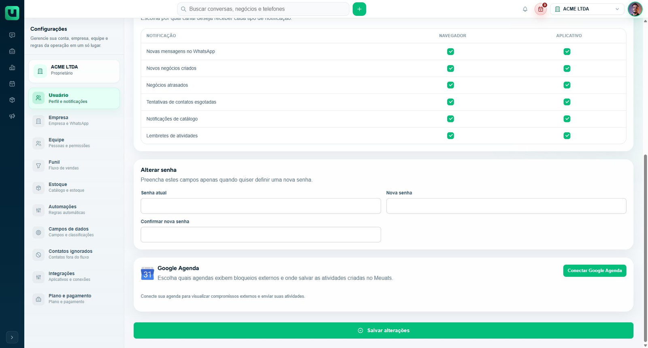Uncheck Navegador for Novas mensagens no WhatsApp
The width and height of the screenshot is (648, 348).
450,51
